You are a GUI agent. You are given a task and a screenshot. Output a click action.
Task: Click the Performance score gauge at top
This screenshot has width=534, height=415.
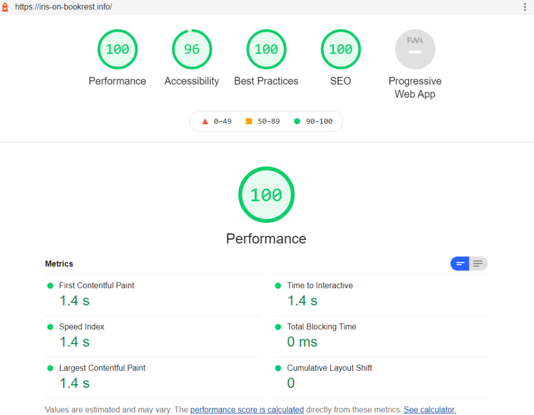tap(117, 50)
